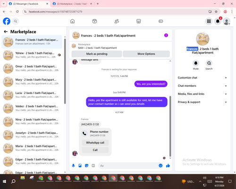Show hidden system tray icons
This screenshot has height=189, width=236.
200,181
